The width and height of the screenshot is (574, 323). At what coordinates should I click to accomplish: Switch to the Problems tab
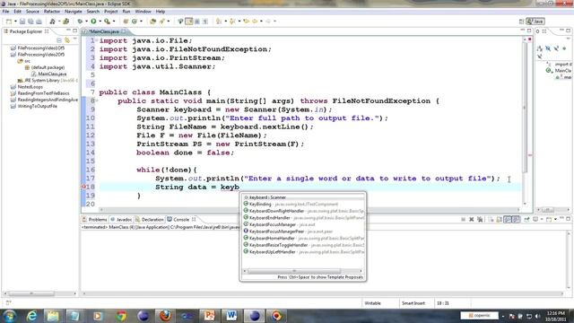pyautogui.click(x=95, y=219)
